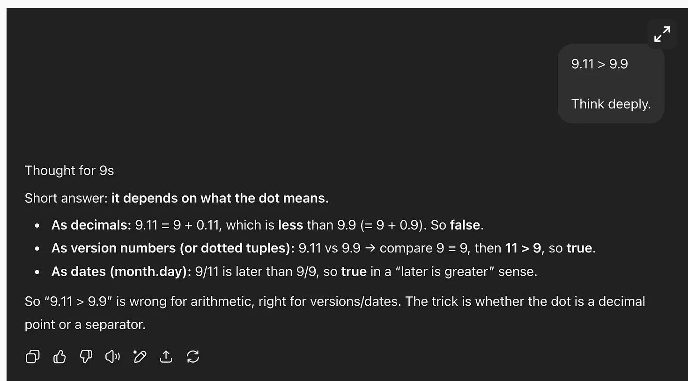Click the bold "11 > 9" comparison text
The height and width of the screenshot is (381, 688).
pos(523,248)
